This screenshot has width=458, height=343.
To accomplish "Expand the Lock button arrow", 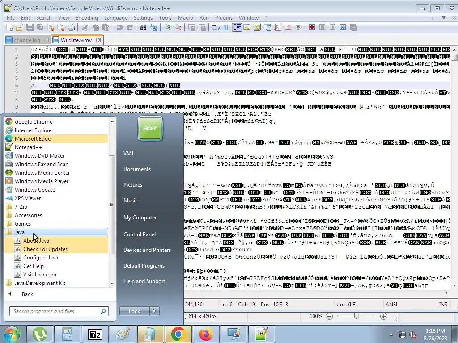I will [154, 311].
